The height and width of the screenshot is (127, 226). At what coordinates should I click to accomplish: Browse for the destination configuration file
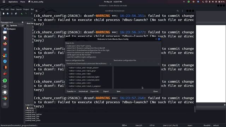pyautogui.click(x=159, y=64)
